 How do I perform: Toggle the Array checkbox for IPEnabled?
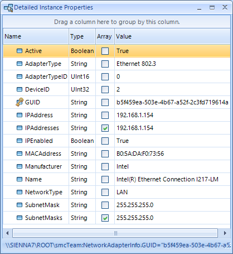pos(105,141)
